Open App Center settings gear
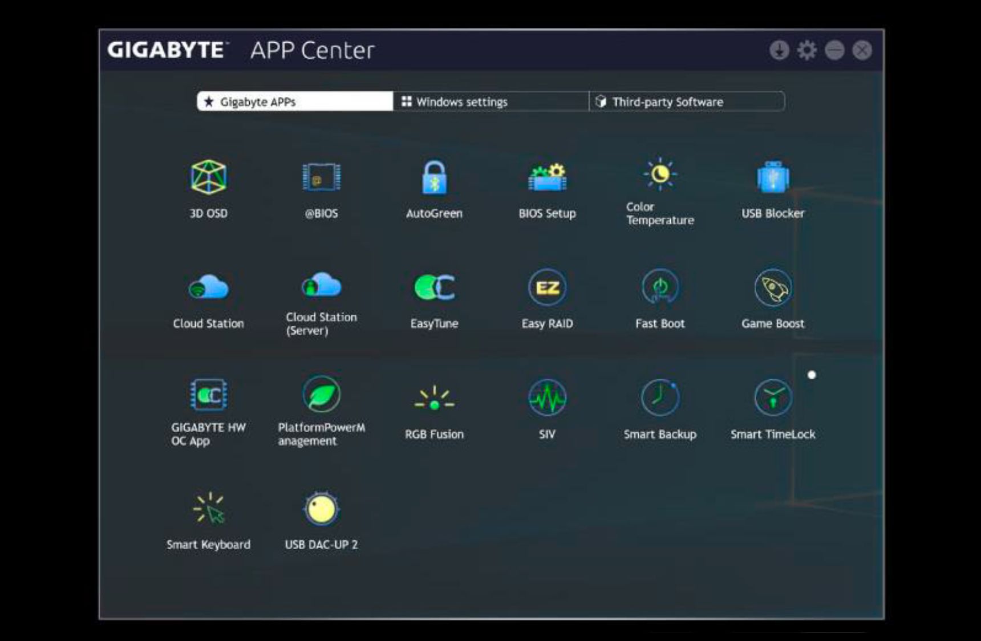The height and width of the screenshot is (641, 981). (x=806, y=50)
